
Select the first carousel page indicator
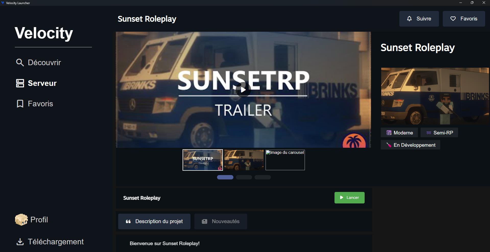pyautogui.click(x=225, y=177)
